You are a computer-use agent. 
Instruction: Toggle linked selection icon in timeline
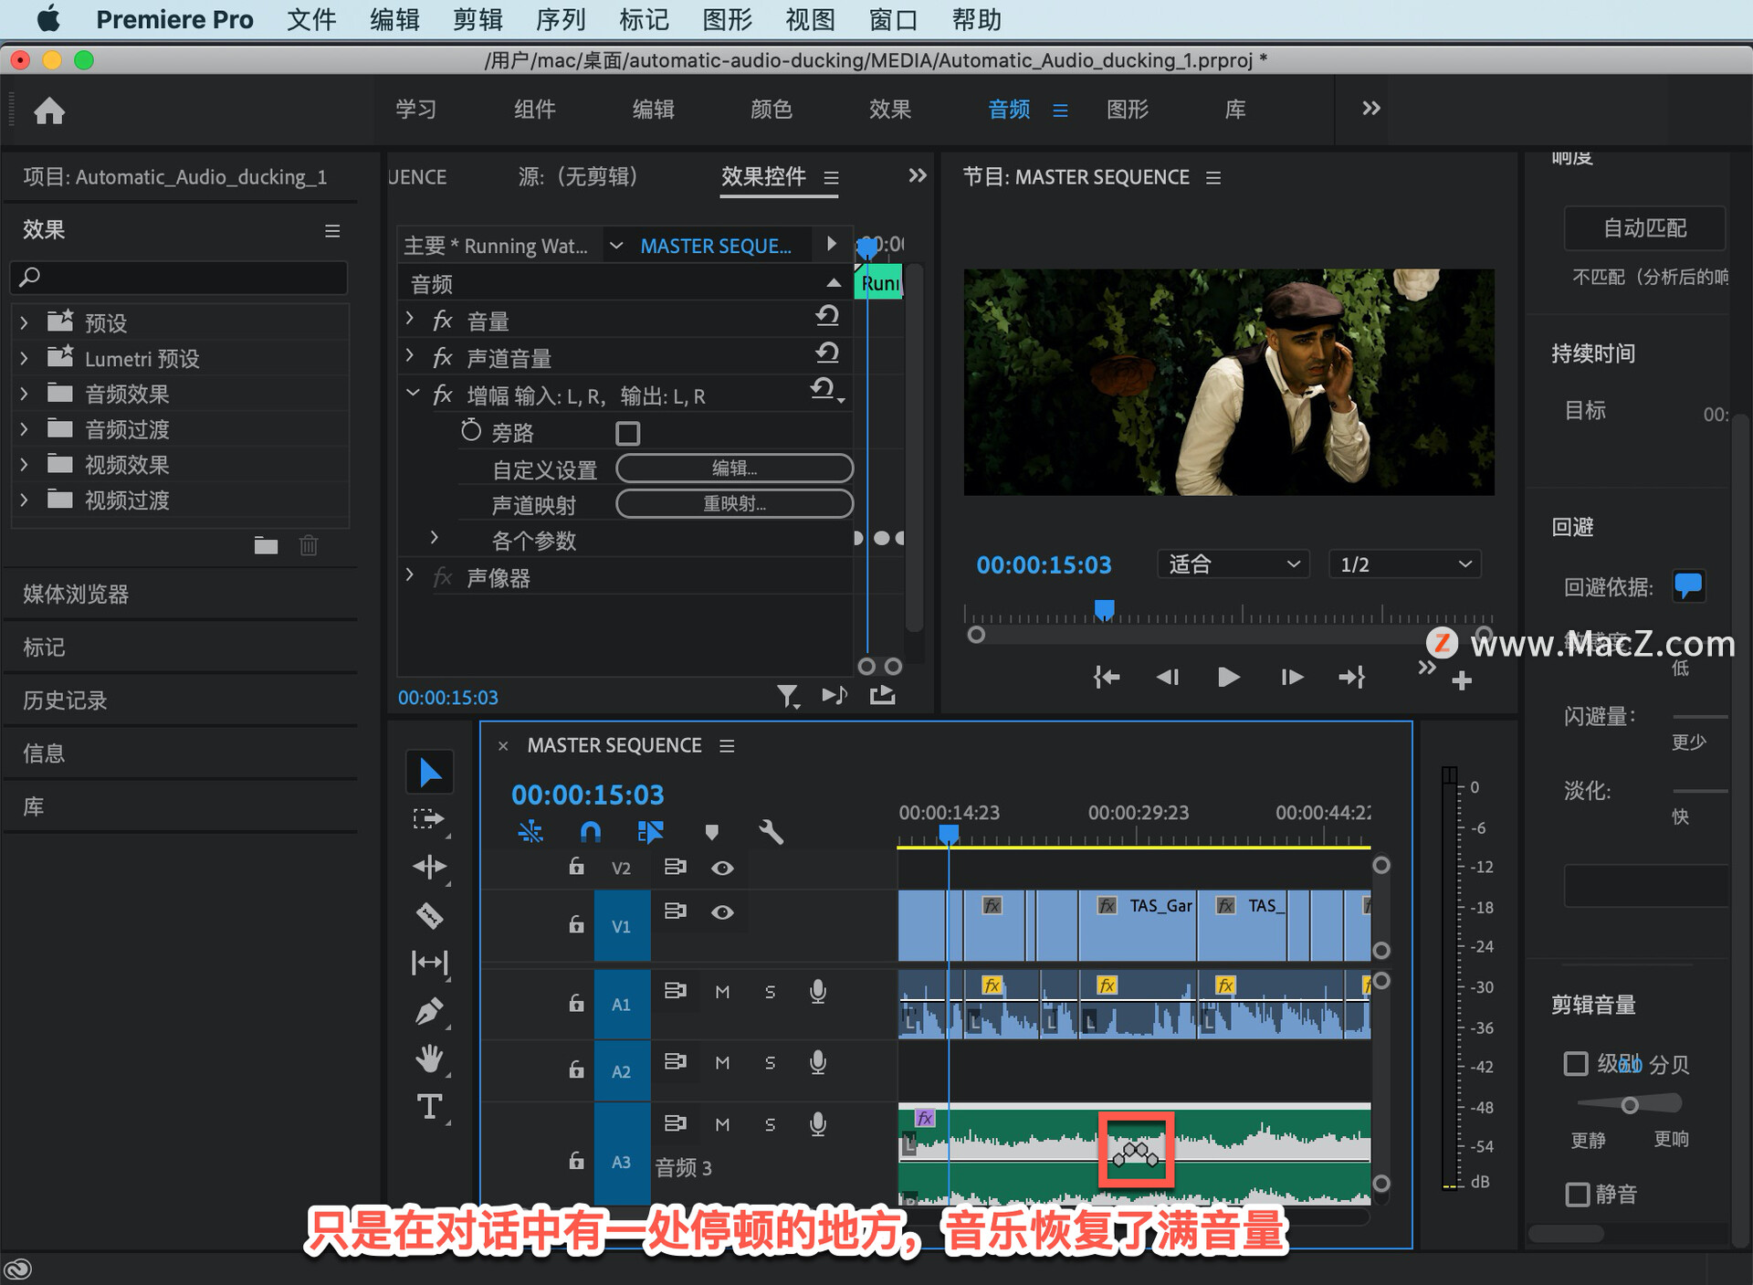(650, 832)
